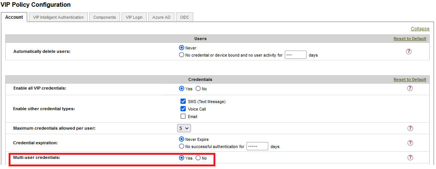Click the Collapse link

tap(420, 29)
